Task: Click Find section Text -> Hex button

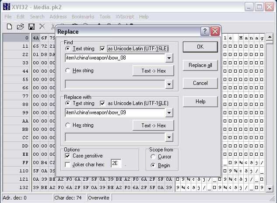Action: point(153,71)
